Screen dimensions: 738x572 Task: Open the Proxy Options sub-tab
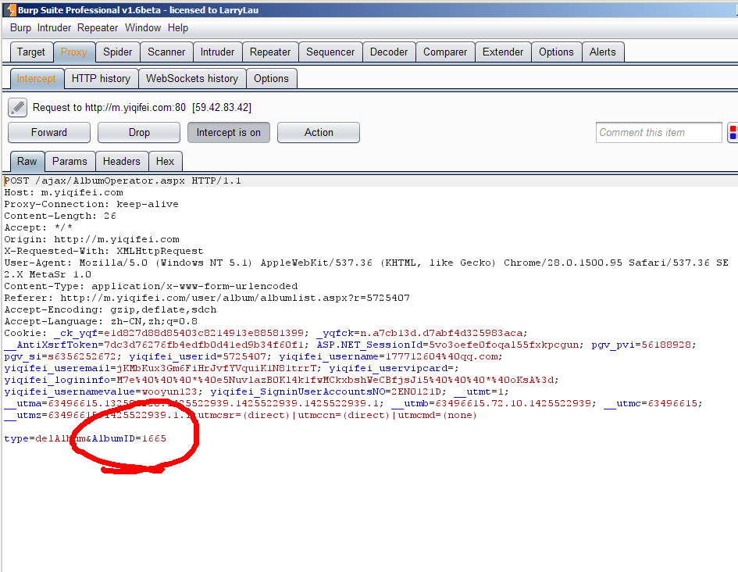tap(272, 79)
